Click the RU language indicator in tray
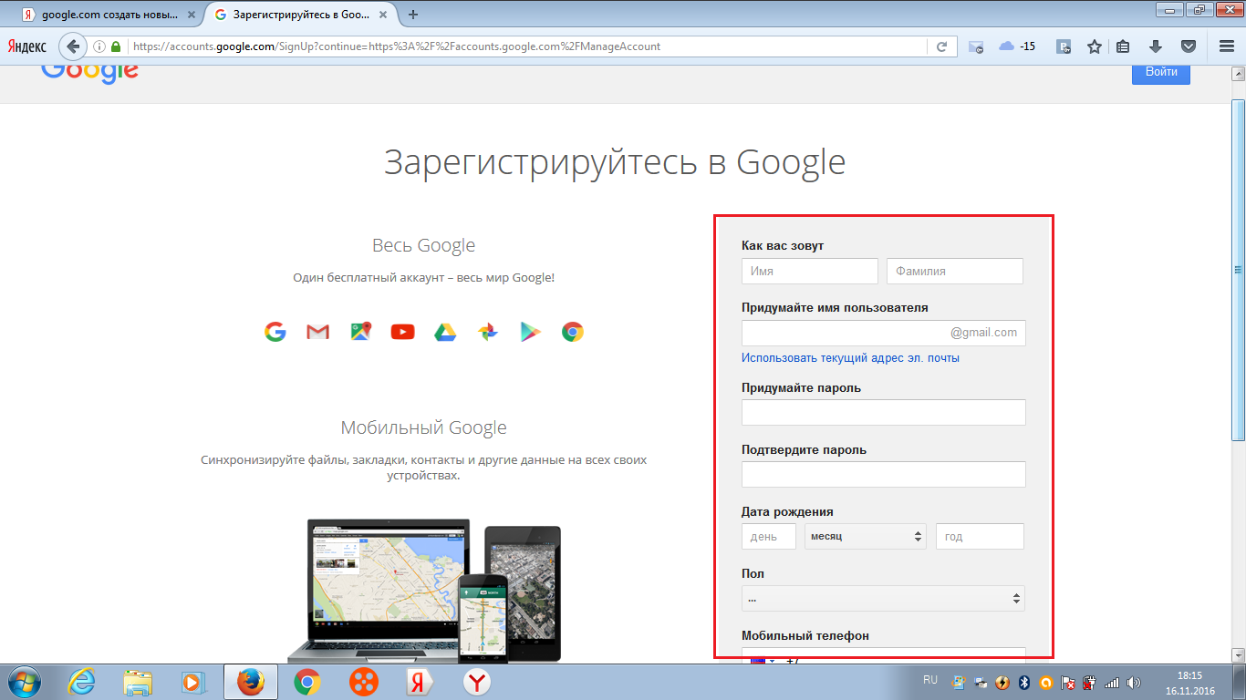Image resolution: width=1246 pixels, height=700 pixels. [930, 681]
